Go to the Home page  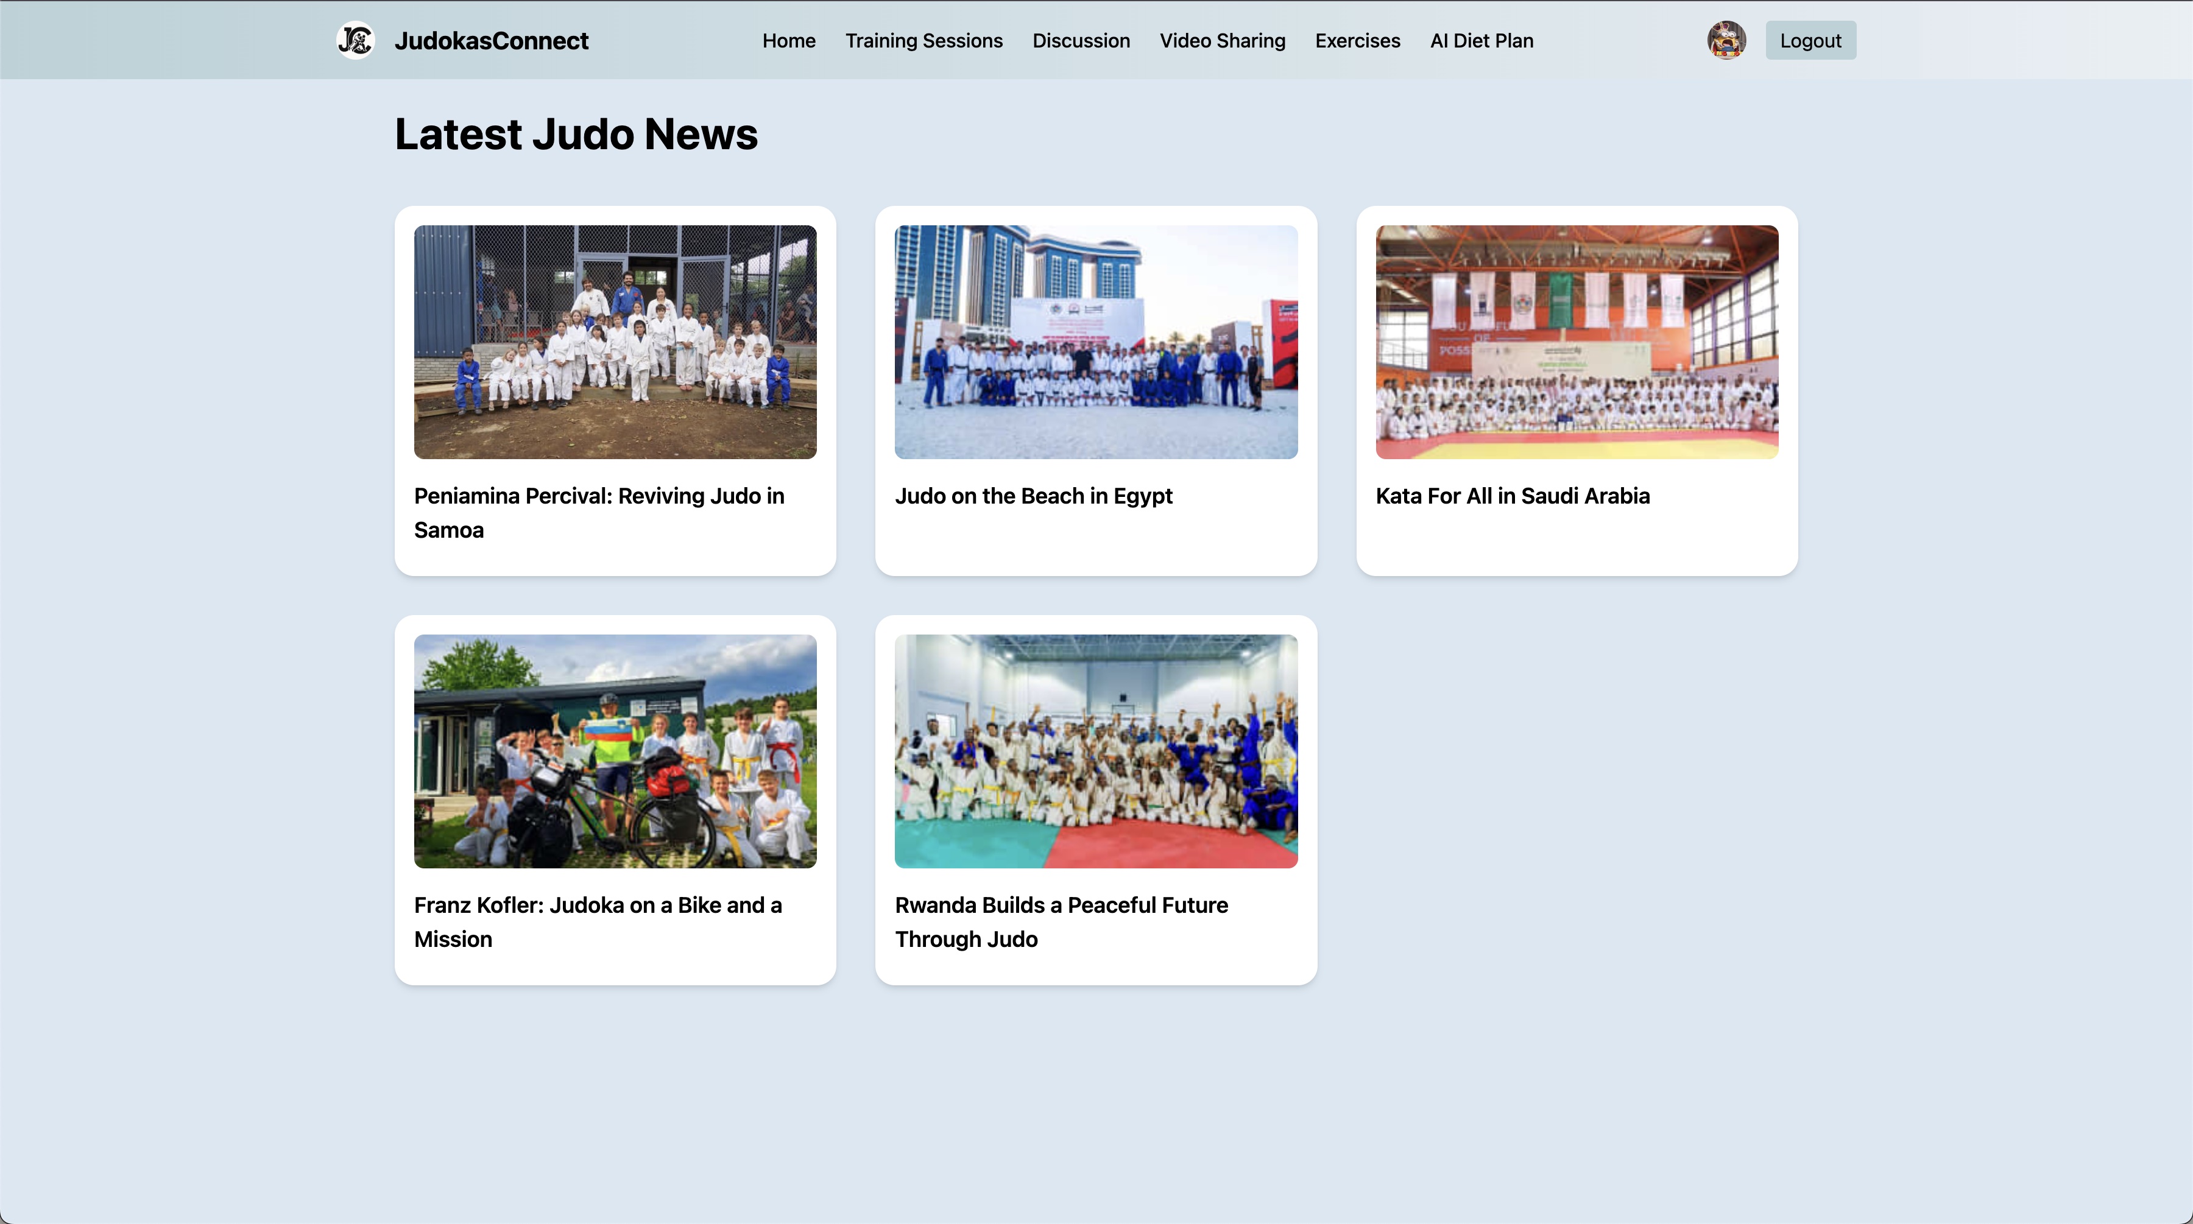[x=788, y=40]
